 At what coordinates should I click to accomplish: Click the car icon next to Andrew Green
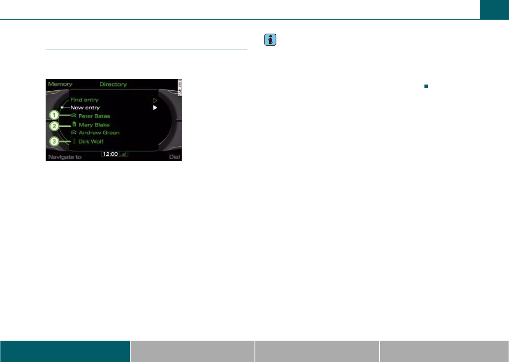[x=74, y=132]
